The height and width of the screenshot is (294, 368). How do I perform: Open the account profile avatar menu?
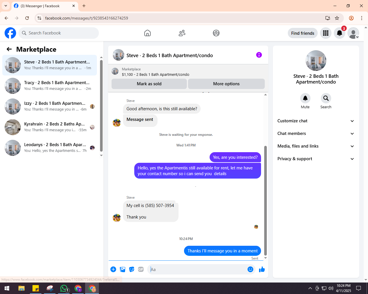click(353, 33)
